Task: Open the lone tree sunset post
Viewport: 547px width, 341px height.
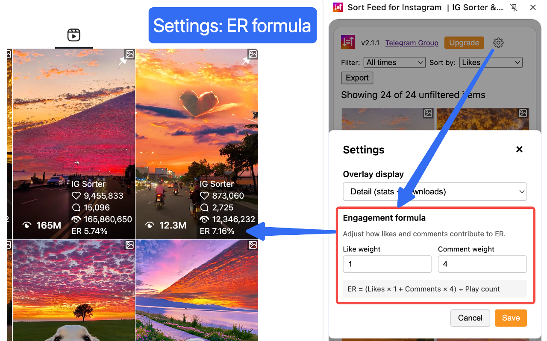Action: 74,290
